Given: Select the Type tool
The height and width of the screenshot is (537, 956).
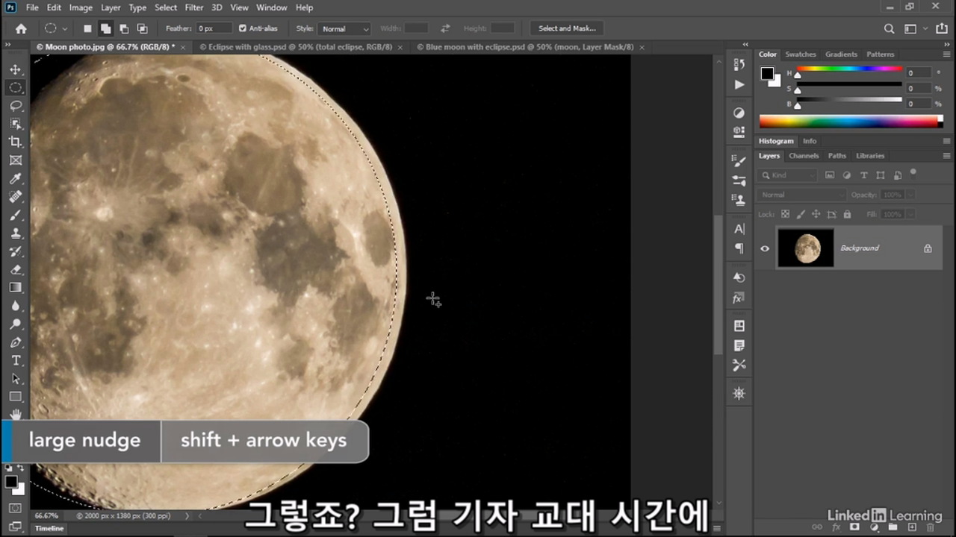Looking at the screenshot, I should [16, 360].
